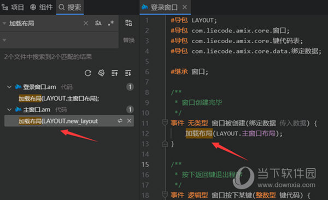The image size is (328, 200).
Task: Open search history dropdown beside 加载布局
Action: coord(4,23)
